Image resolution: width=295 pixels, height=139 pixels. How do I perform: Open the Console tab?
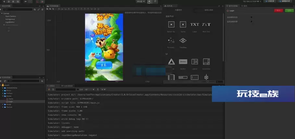click(x=52, y=86)
